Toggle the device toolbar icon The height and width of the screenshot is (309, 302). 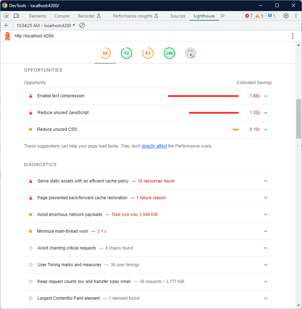[16, 16]
